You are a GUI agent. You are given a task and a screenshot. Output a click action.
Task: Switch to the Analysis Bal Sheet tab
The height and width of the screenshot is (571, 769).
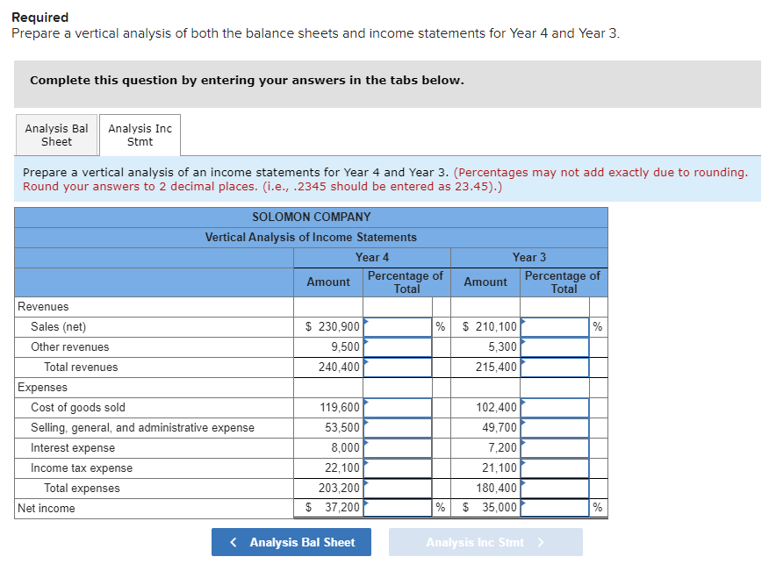56,133
